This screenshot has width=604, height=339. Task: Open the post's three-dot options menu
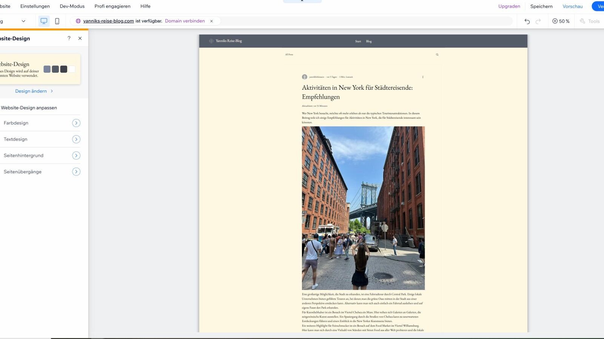[x=423, y=77]
